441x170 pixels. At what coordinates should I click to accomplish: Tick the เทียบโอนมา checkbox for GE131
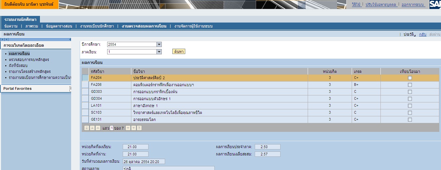coord(410,120)
